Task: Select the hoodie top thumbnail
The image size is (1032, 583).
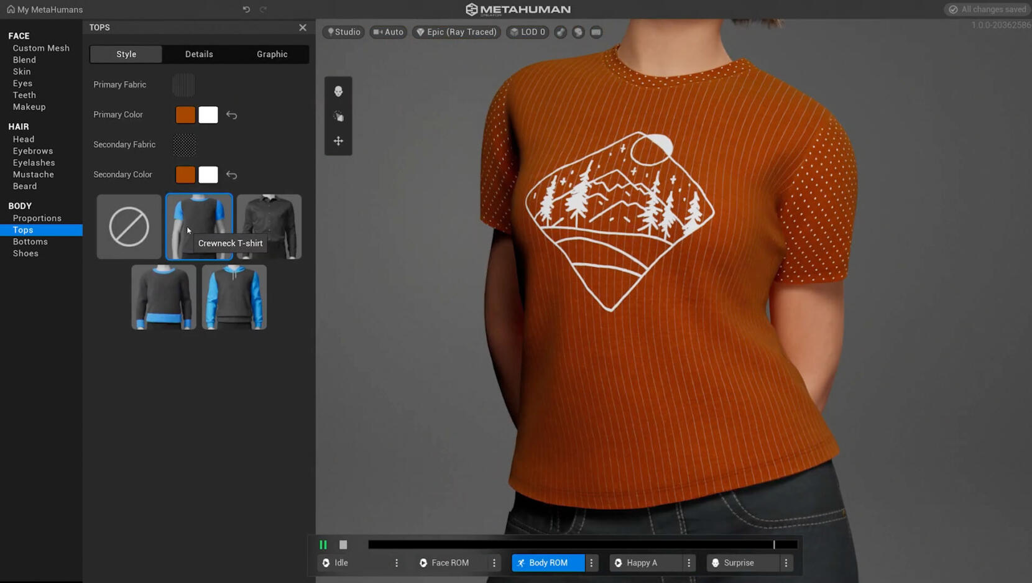Action: coord(234,296)
